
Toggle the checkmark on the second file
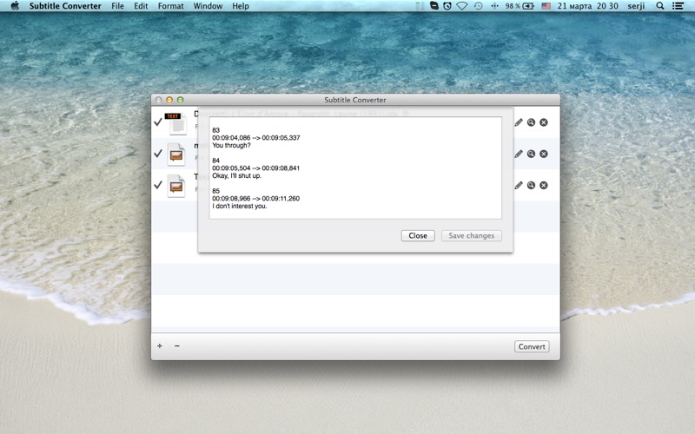pyautogui.click(x=158, y=154)
